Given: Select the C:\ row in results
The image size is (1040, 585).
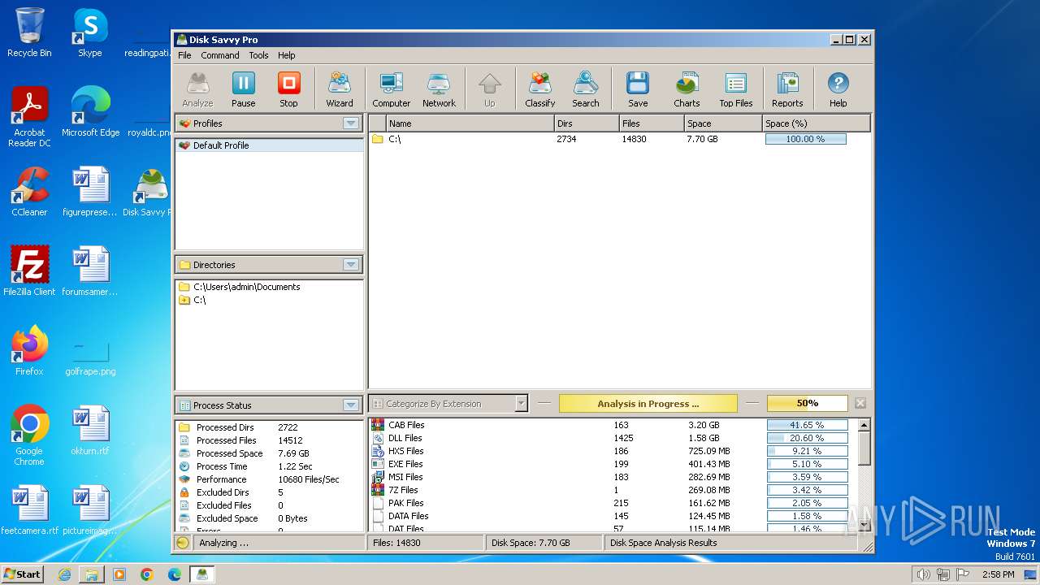Looking at the screenshot, I should [620, 139].
